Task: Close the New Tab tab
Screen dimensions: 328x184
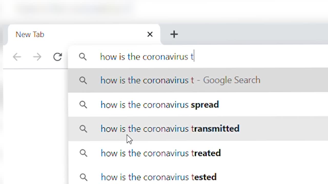Action: (x=150, y=34)
